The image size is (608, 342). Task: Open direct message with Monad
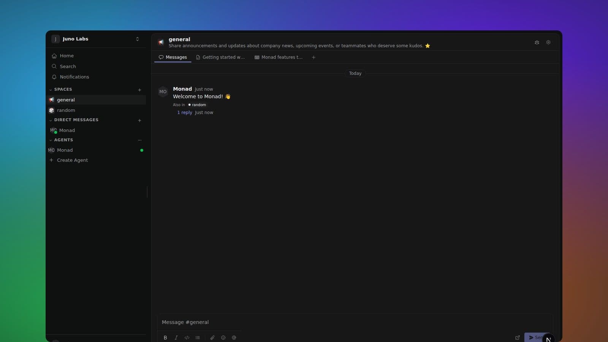click(x=97, y=130)
